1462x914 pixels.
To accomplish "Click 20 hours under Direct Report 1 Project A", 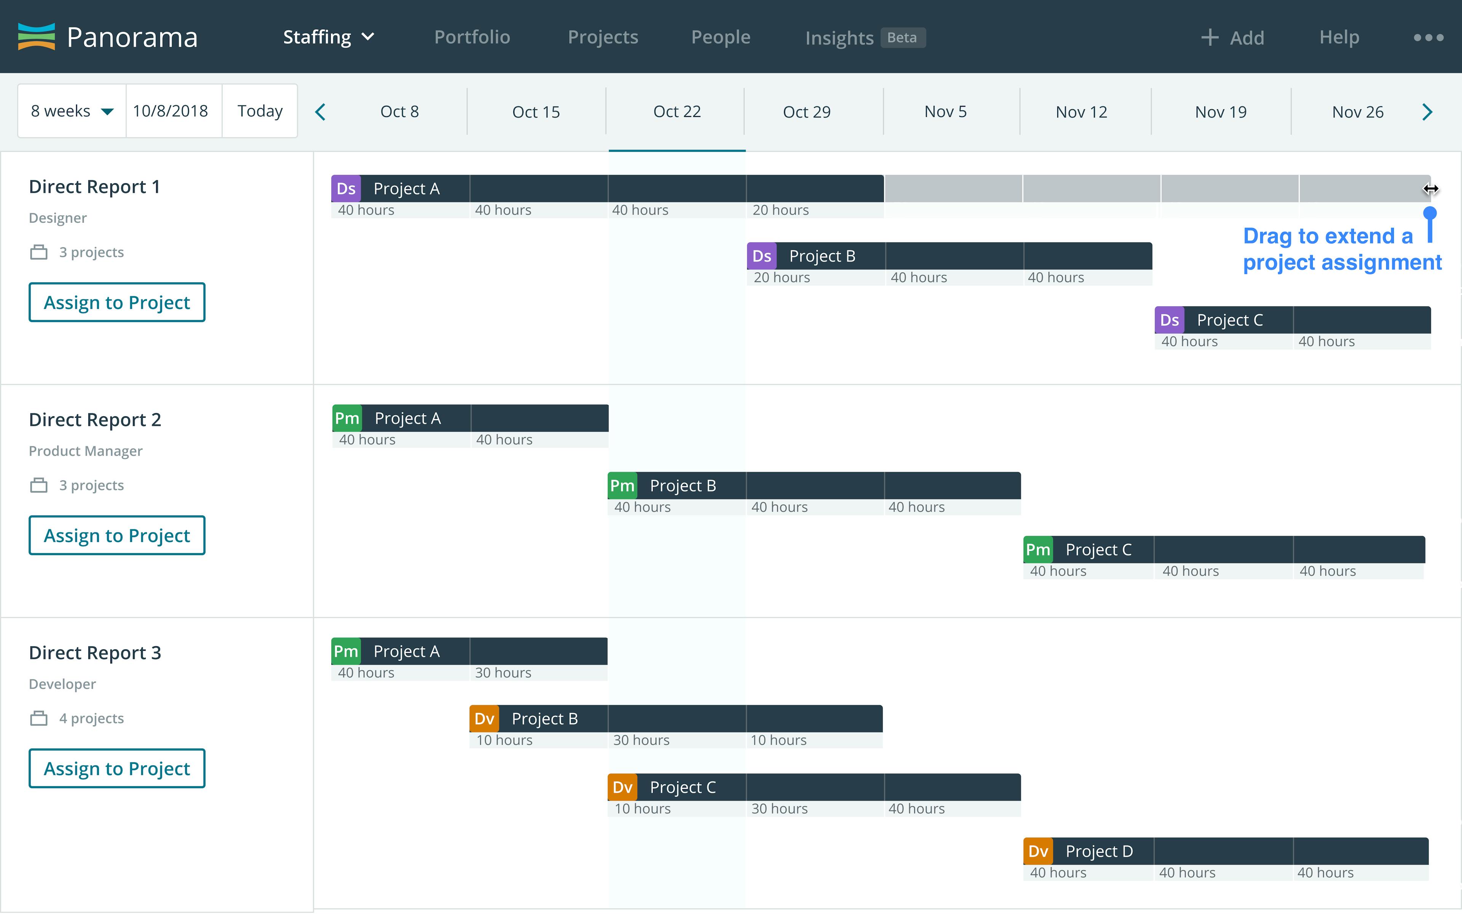I will click(x=780, y=210).
